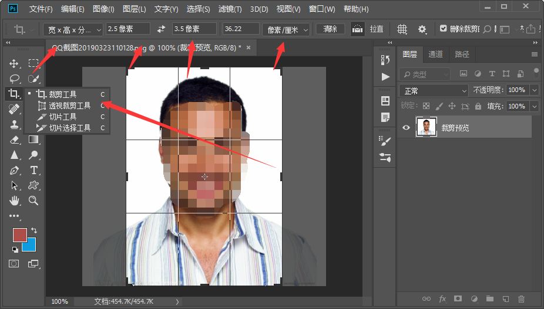This screenshot has width=544, height=309.
Task: Hide the 裁剪预览 layer with eye icon
Action: [x=405, y=127]
